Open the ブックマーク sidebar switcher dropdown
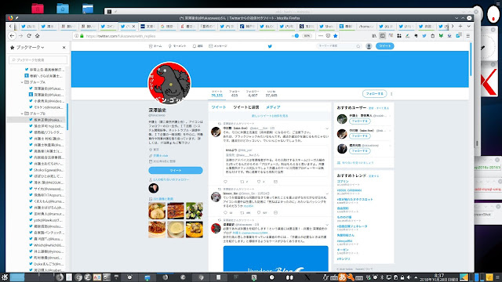The width and height of the screenshot is (502, 282). [30, 47]
